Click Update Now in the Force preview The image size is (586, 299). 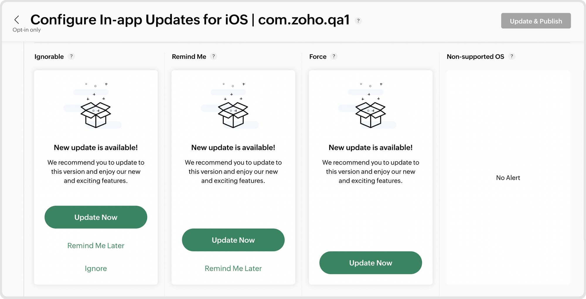coord(371,263)
